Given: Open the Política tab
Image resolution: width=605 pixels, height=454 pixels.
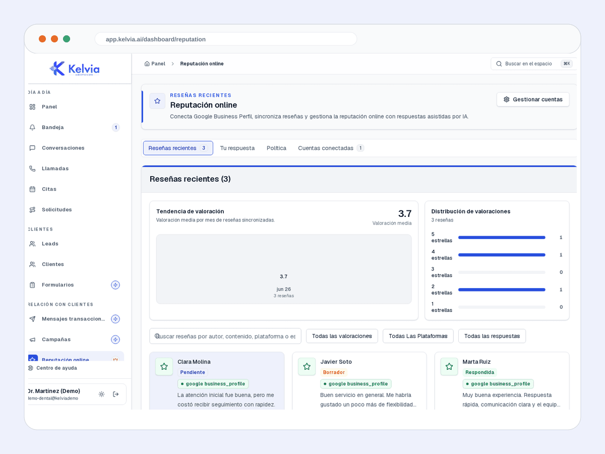Looking at the screenshot, I should tap(276, 148).
